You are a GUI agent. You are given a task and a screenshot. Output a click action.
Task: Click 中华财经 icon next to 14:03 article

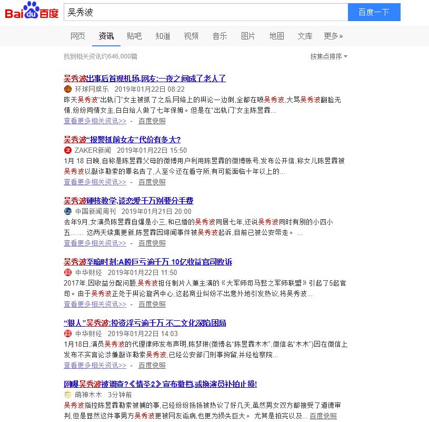coord(67,333)
